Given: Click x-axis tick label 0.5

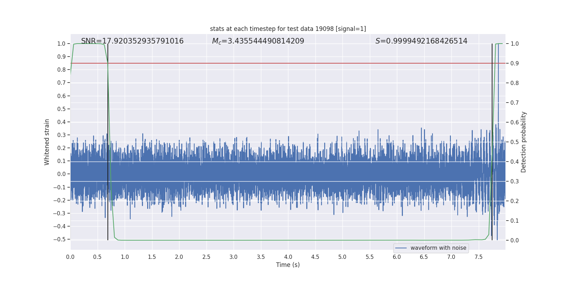Looking at the screenshot, I should 97,257.
